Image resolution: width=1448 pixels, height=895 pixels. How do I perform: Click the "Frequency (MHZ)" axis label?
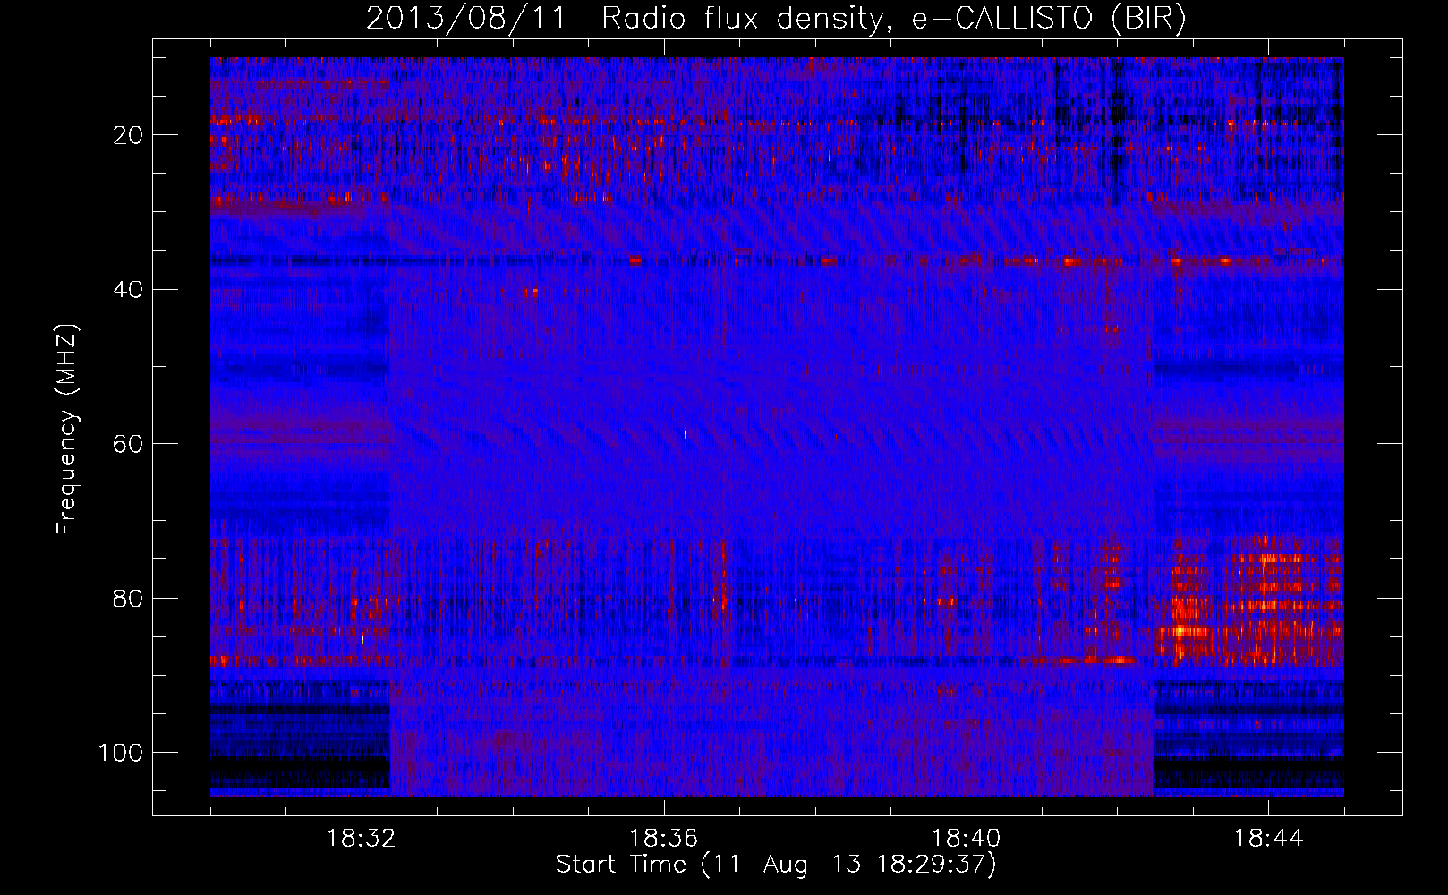pos(67,429)
